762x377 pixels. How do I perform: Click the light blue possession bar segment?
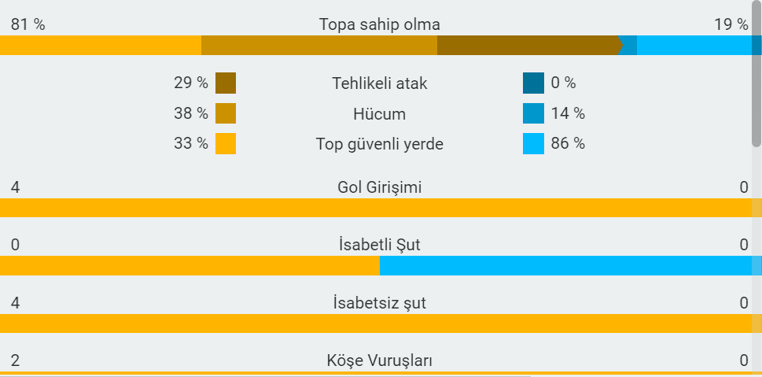pyautogui.click(x=694, y=45)
